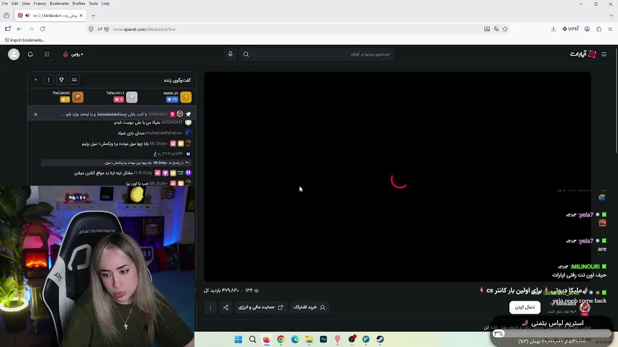The height and width of the screenshot is (347, 618).
Task: Click Import bookmarks link
Action: (24, 40)
